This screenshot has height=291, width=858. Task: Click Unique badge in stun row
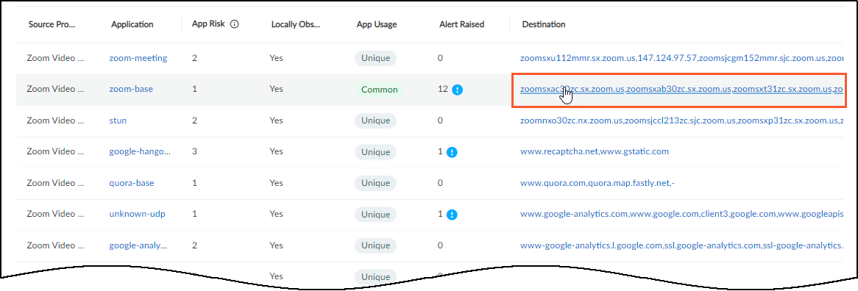coord(375,121)
